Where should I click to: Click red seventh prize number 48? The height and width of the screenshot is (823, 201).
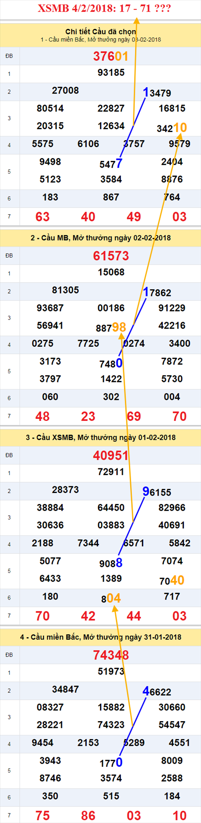pos(43,416)
